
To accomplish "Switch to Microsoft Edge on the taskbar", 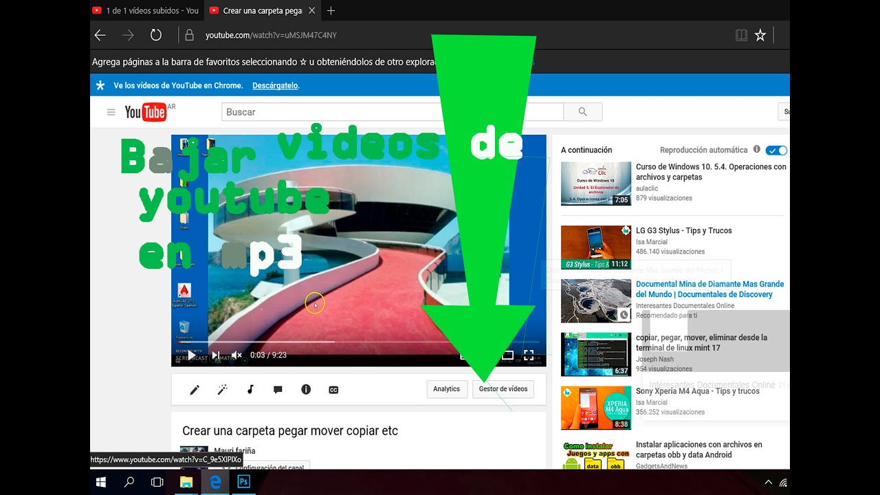I will 215,483.
